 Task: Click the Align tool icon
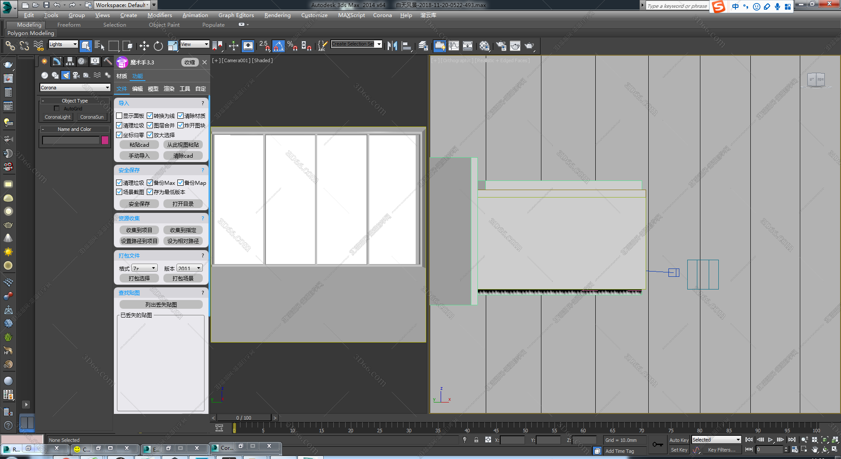coord(406,46)
